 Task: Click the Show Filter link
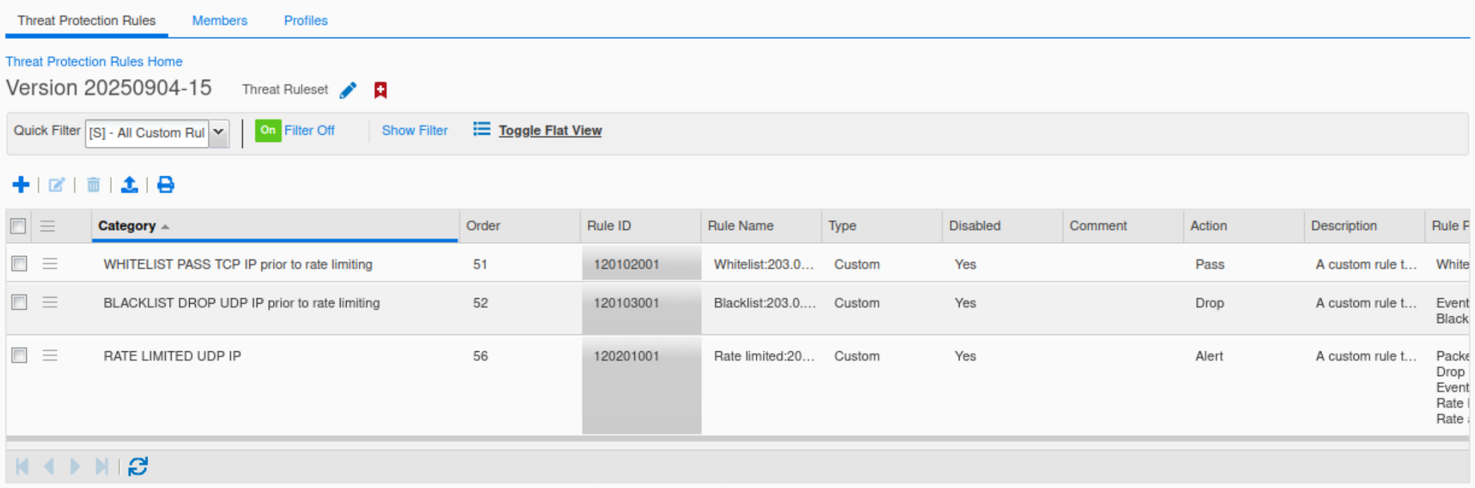coord(414,131)
